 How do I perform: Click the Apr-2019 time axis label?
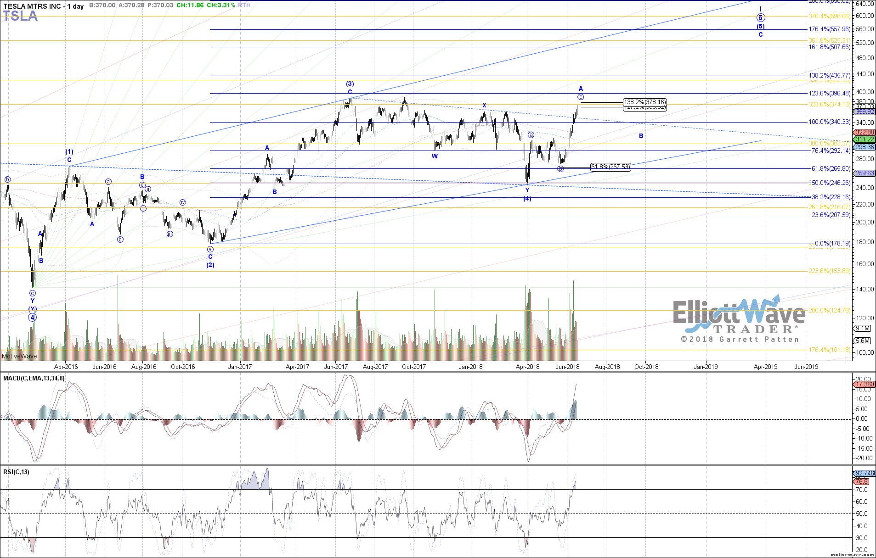765,367
